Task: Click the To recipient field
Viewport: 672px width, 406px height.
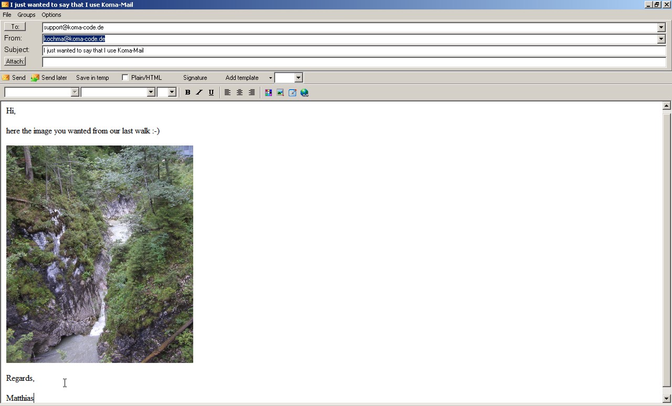Action: pyautogui.click(x=350, y=27)
